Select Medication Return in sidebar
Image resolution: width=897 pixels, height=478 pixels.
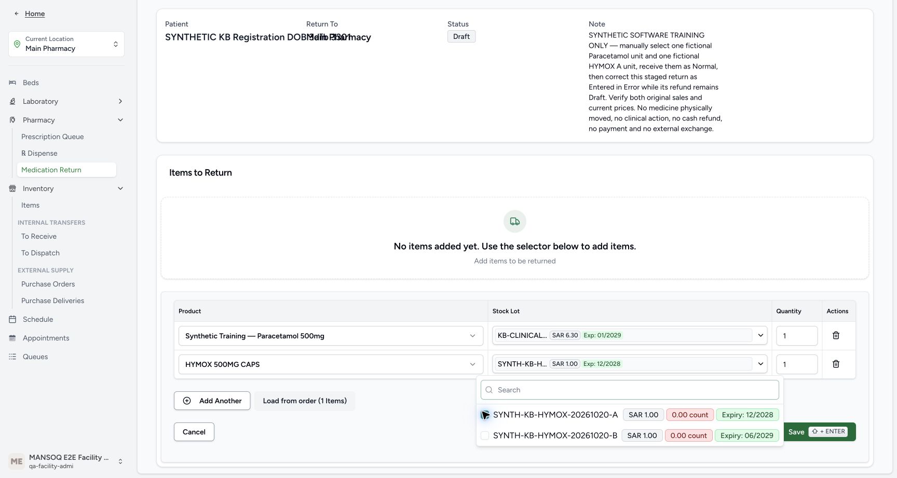66,170
